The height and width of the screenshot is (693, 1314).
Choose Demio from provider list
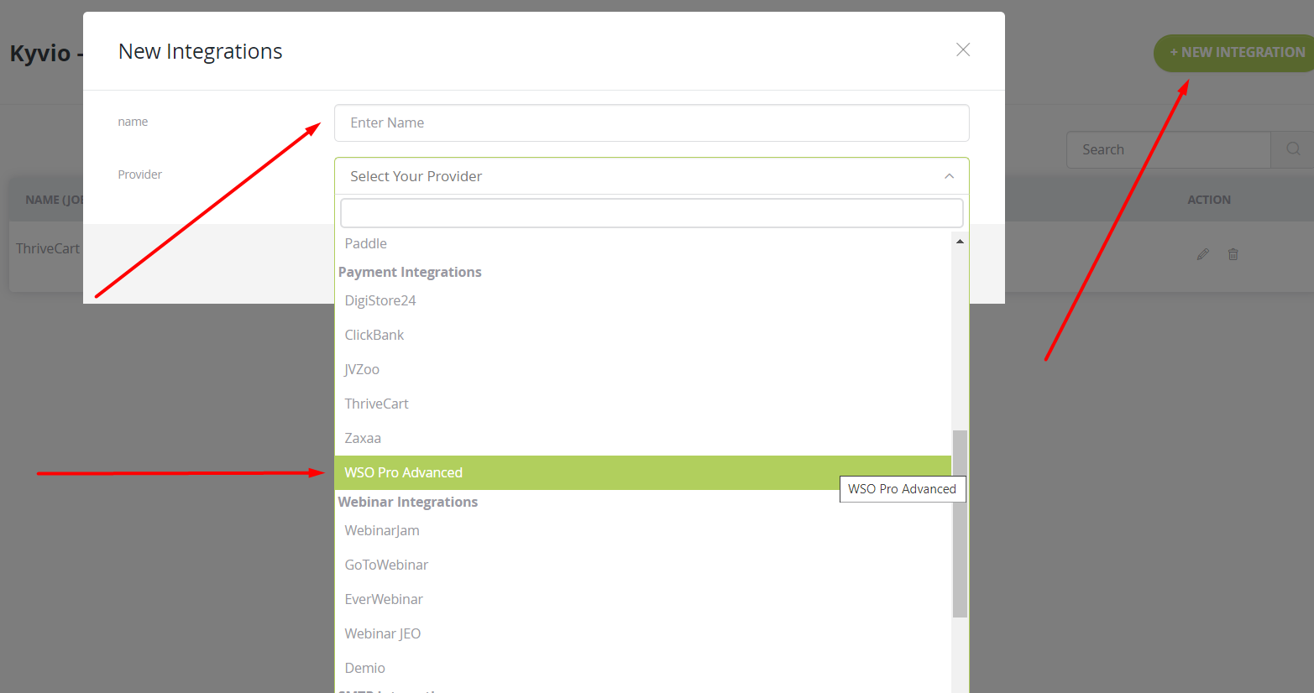(643, 668)
